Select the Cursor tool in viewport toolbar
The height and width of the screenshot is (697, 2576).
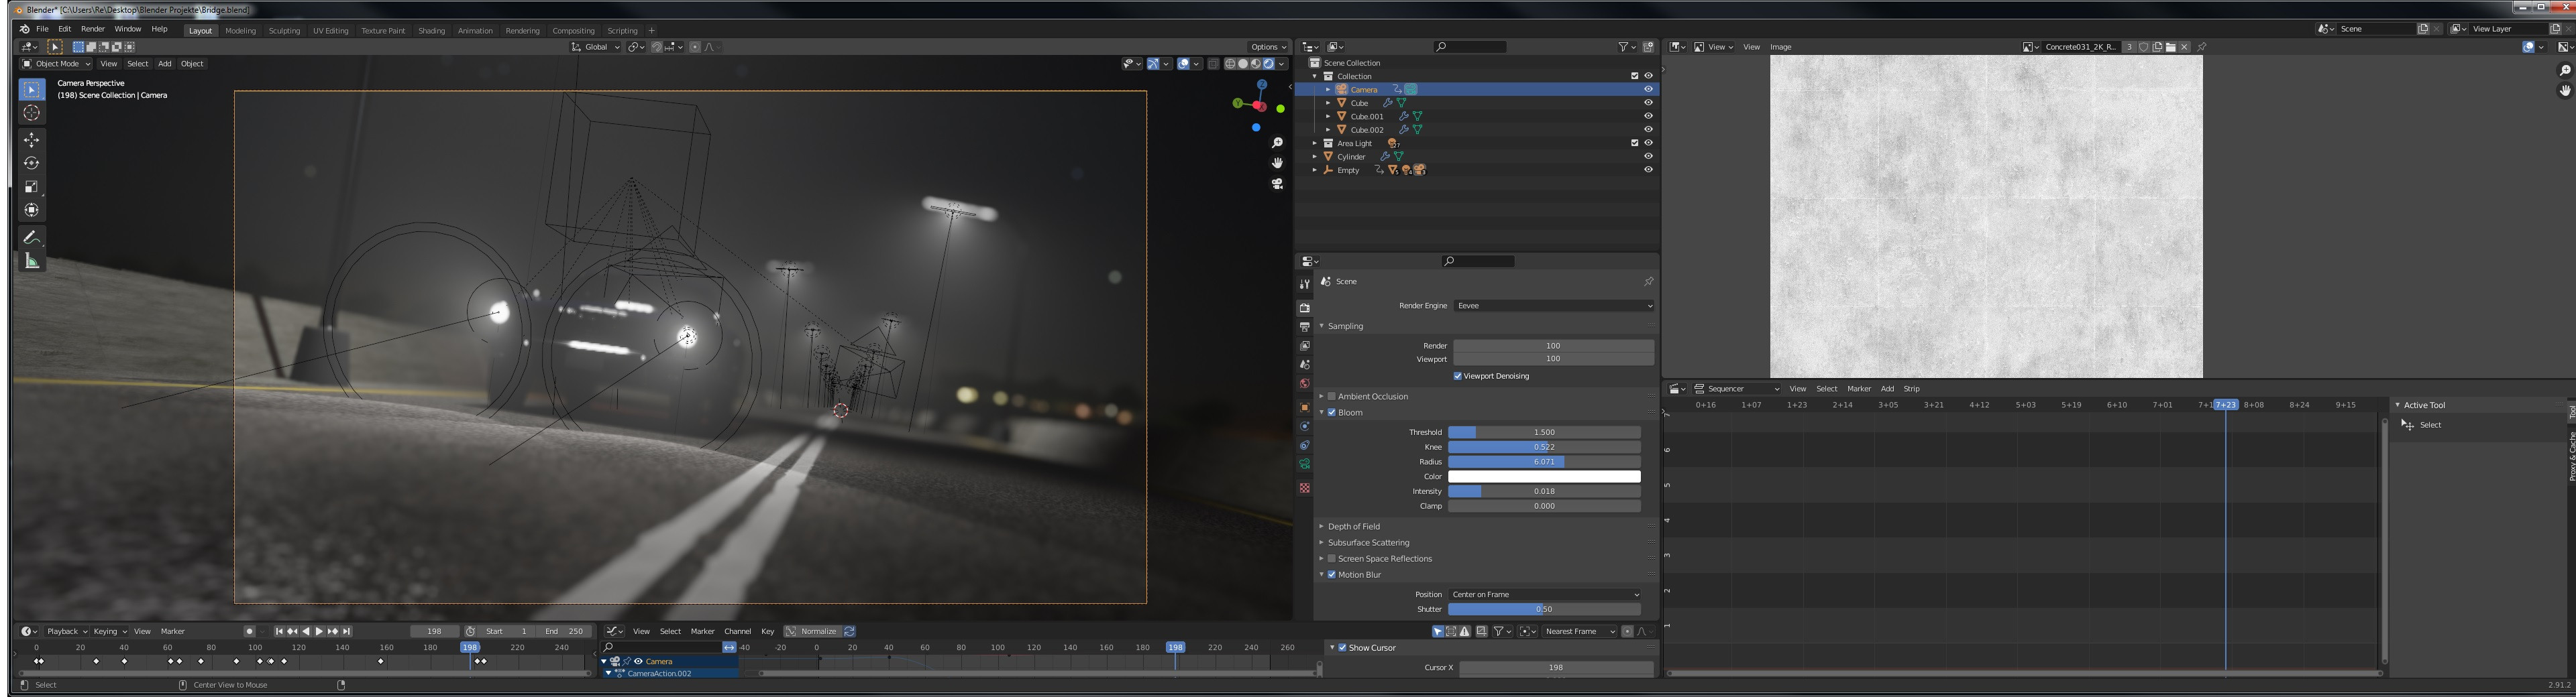click(32, 113)
